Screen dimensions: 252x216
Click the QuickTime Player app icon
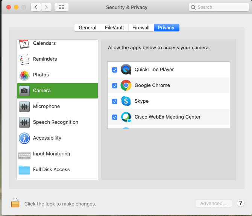tap(126, 70)
